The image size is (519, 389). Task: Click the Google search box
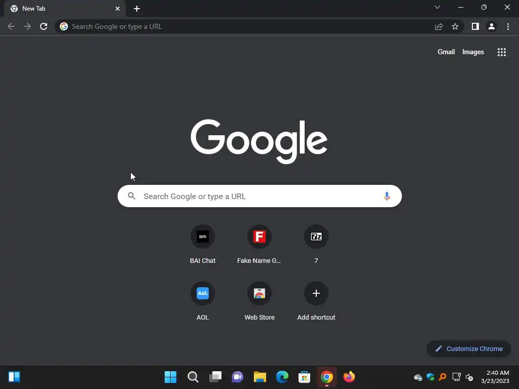(x=259, y=196)
